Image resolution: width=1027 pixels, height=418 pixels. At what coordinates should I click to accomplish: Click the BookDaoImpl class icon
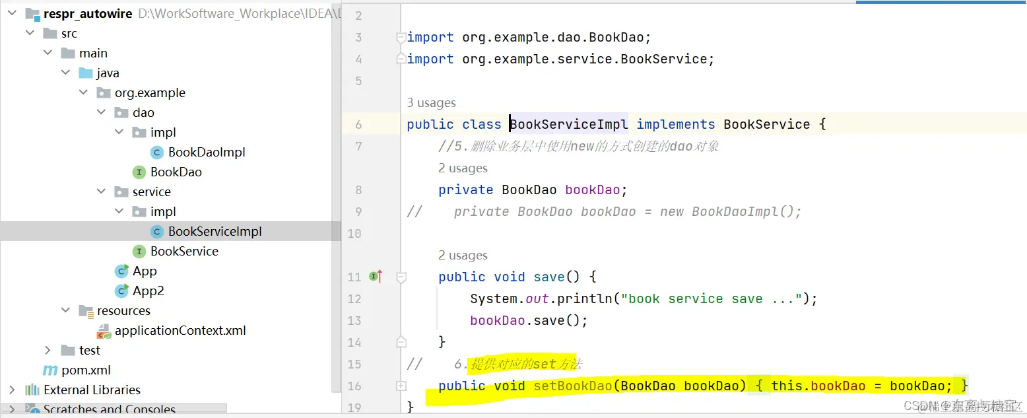157,152
